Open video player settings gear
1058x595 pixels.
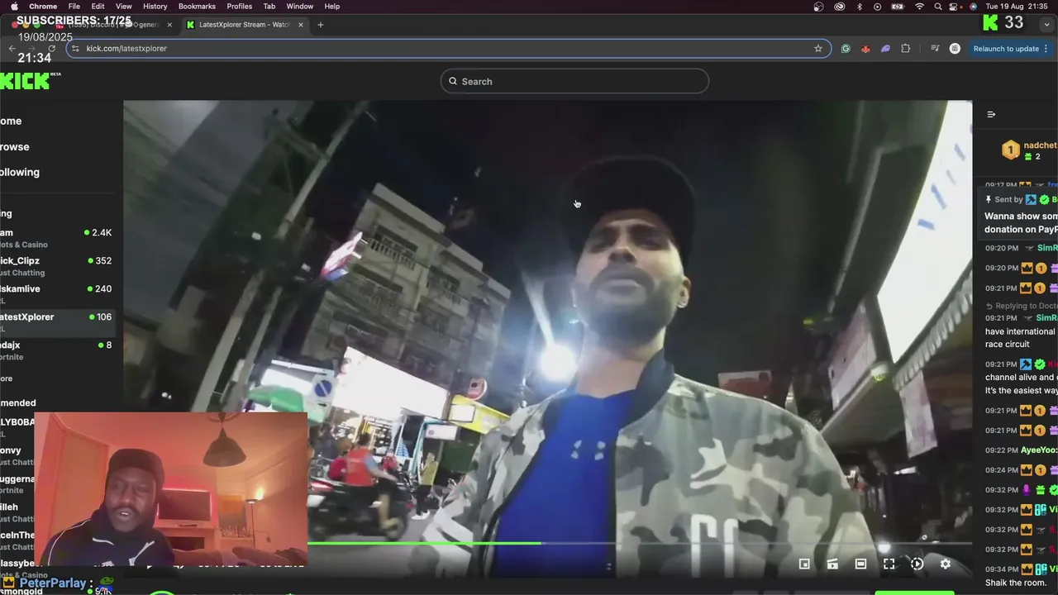coord(945,564)
